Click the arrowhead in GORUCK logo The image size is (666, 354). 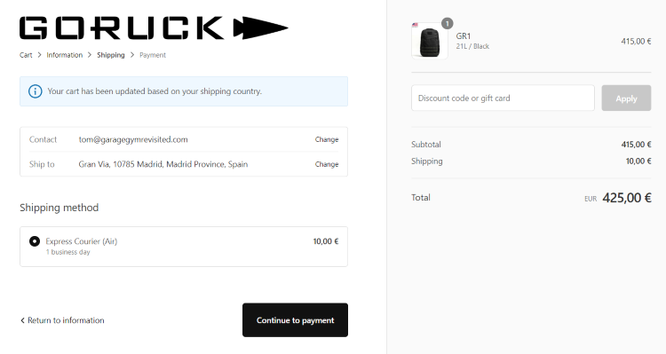point(261,28)
